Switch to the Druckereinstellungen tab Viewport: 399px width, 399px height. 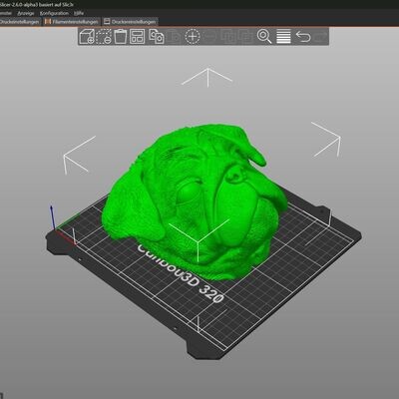point(130,22)
